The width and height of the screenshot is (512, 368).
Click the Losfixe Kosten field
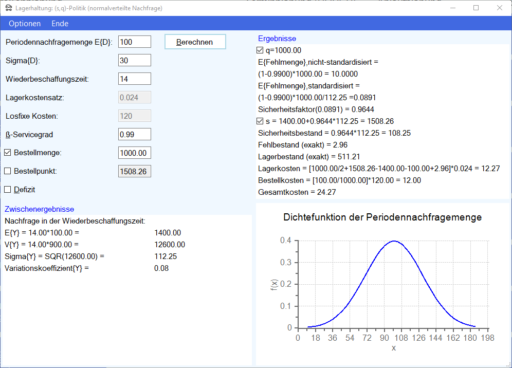click(134, 116)
